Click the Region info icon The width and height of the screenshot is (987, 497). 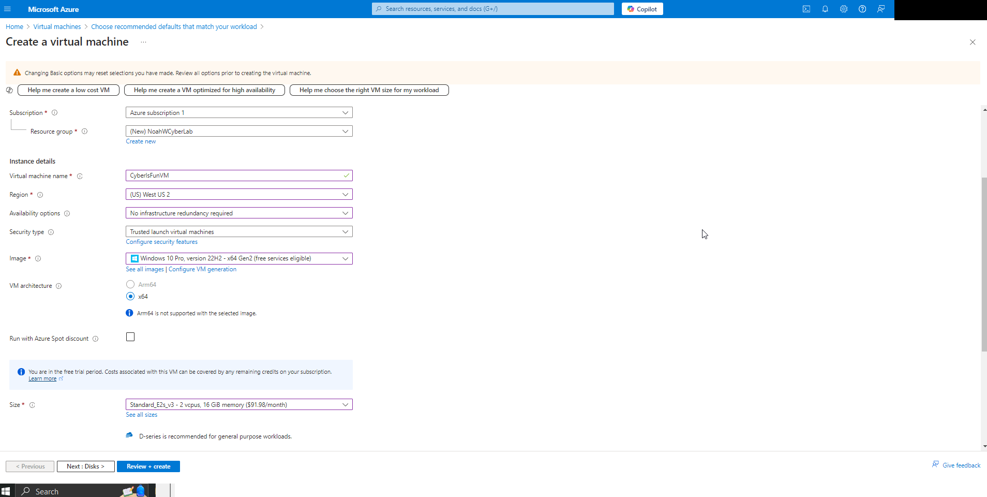point(40,195)
